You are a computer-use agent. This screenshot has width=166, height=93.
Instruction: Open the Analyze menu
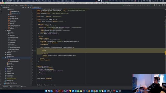[38, 1]
